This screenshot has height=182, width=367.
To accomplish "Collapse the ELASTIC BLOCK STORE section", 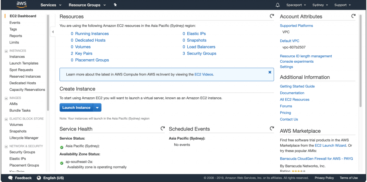I will click(x=6, y=119).
